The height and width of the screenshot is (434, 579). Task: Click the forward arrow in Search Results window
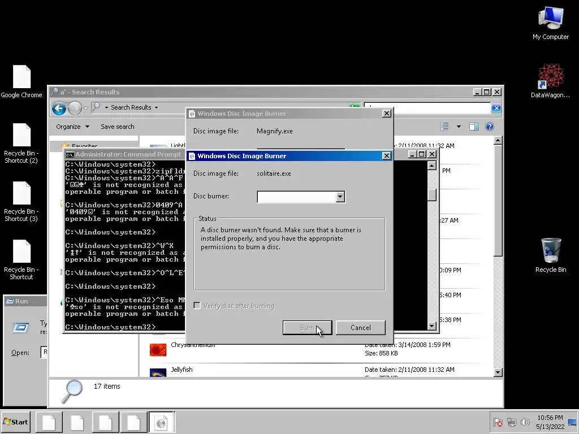75,108
